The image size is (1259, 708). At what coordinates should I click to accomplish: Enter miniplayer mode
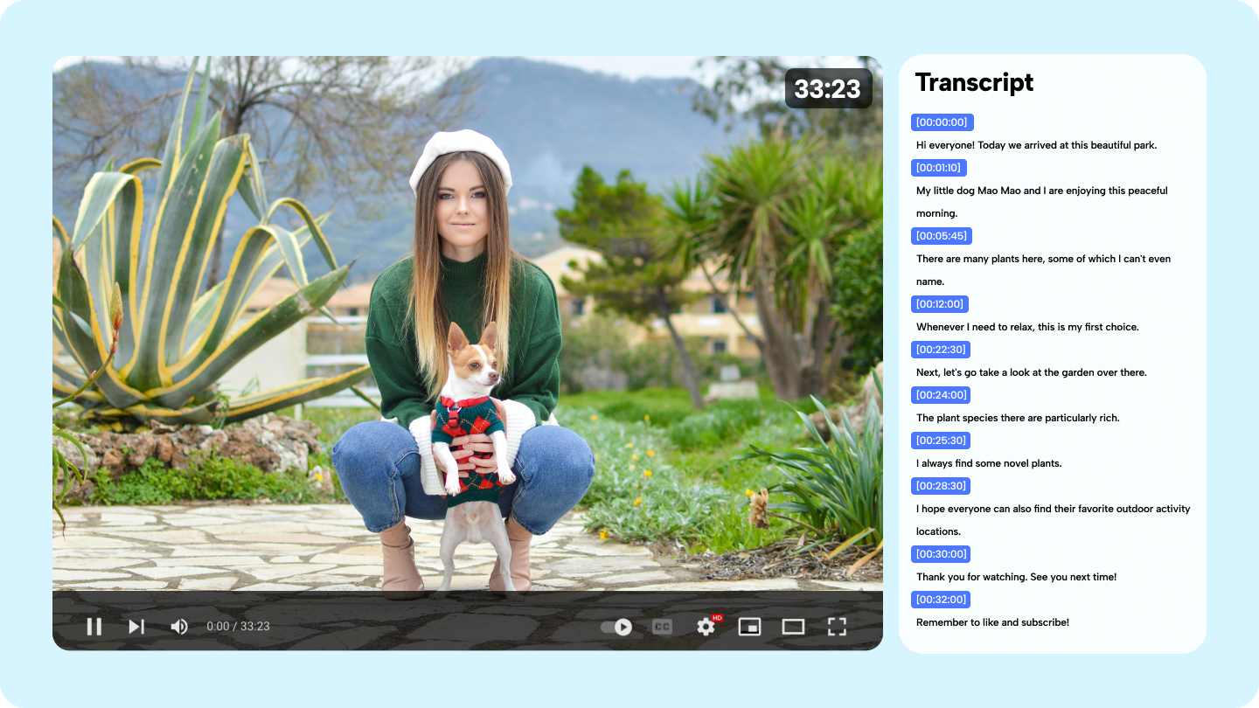click(x=749, y=626)
